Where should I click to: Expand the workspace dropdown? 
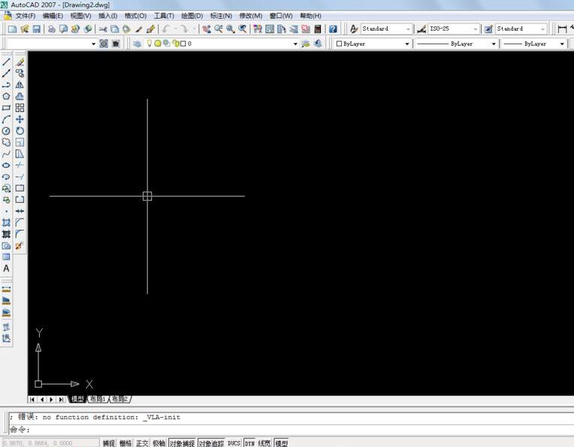[x=93, y=44]
